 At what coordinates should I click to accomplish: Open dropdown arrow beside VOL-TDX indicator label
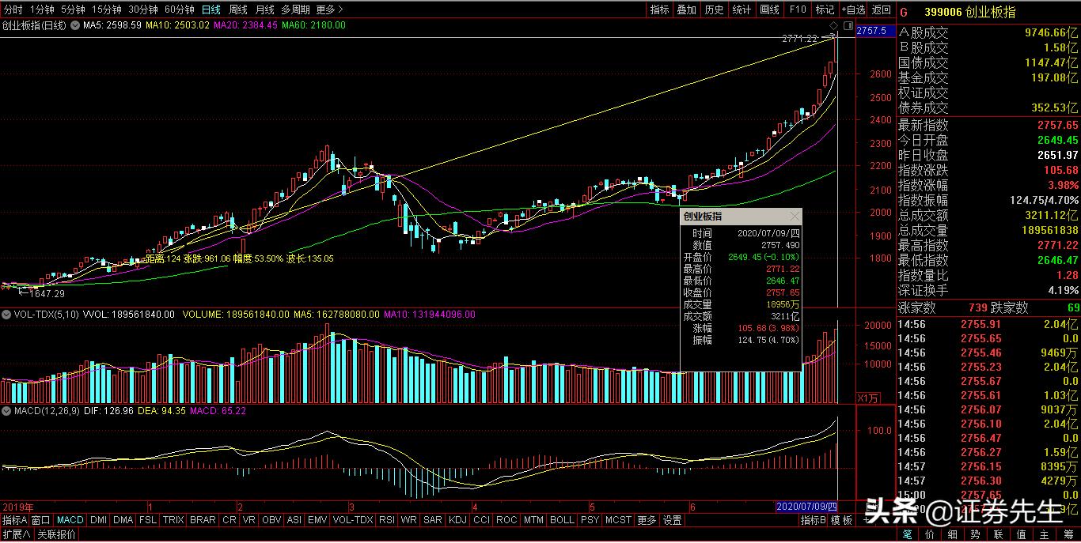(6, 314)
